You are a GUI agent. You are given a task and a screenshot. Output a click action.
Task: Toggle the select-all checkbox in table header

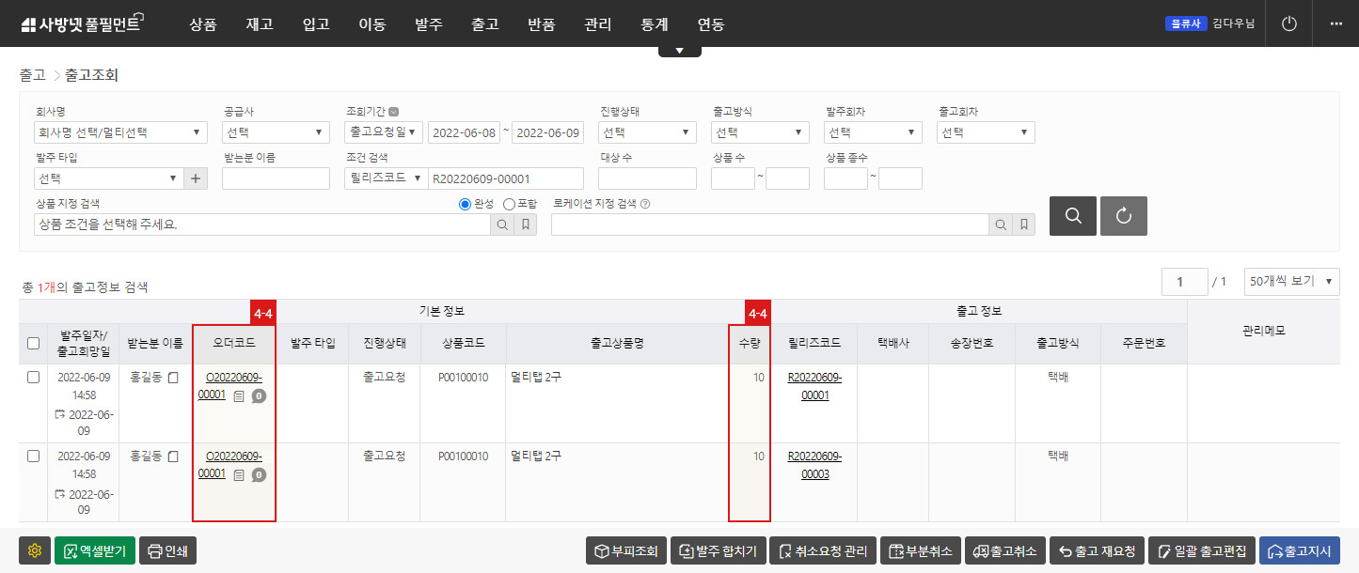[34, 342]
